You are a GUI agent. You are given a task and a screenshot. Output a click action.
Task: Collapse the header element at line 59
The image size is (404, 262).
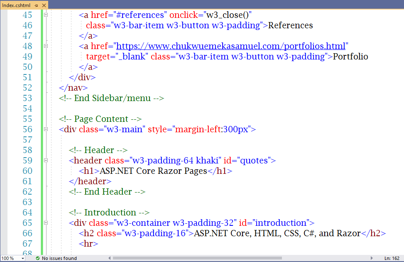[46, 161]
